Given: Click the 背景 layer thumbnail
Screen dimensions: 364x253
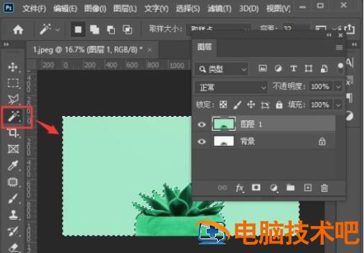Looking at the screenshot, I should click(x=223, y=141).
